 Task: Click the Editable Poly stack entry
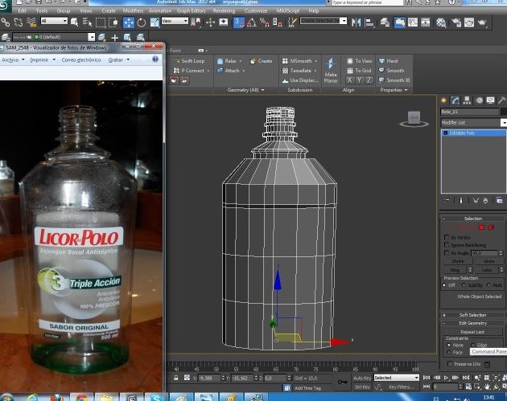pos(473,133)
